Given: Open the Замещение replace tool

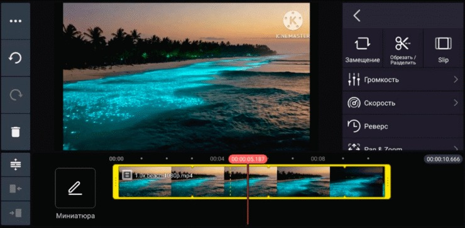Looking at the screenshot, I should pos(363,49).
